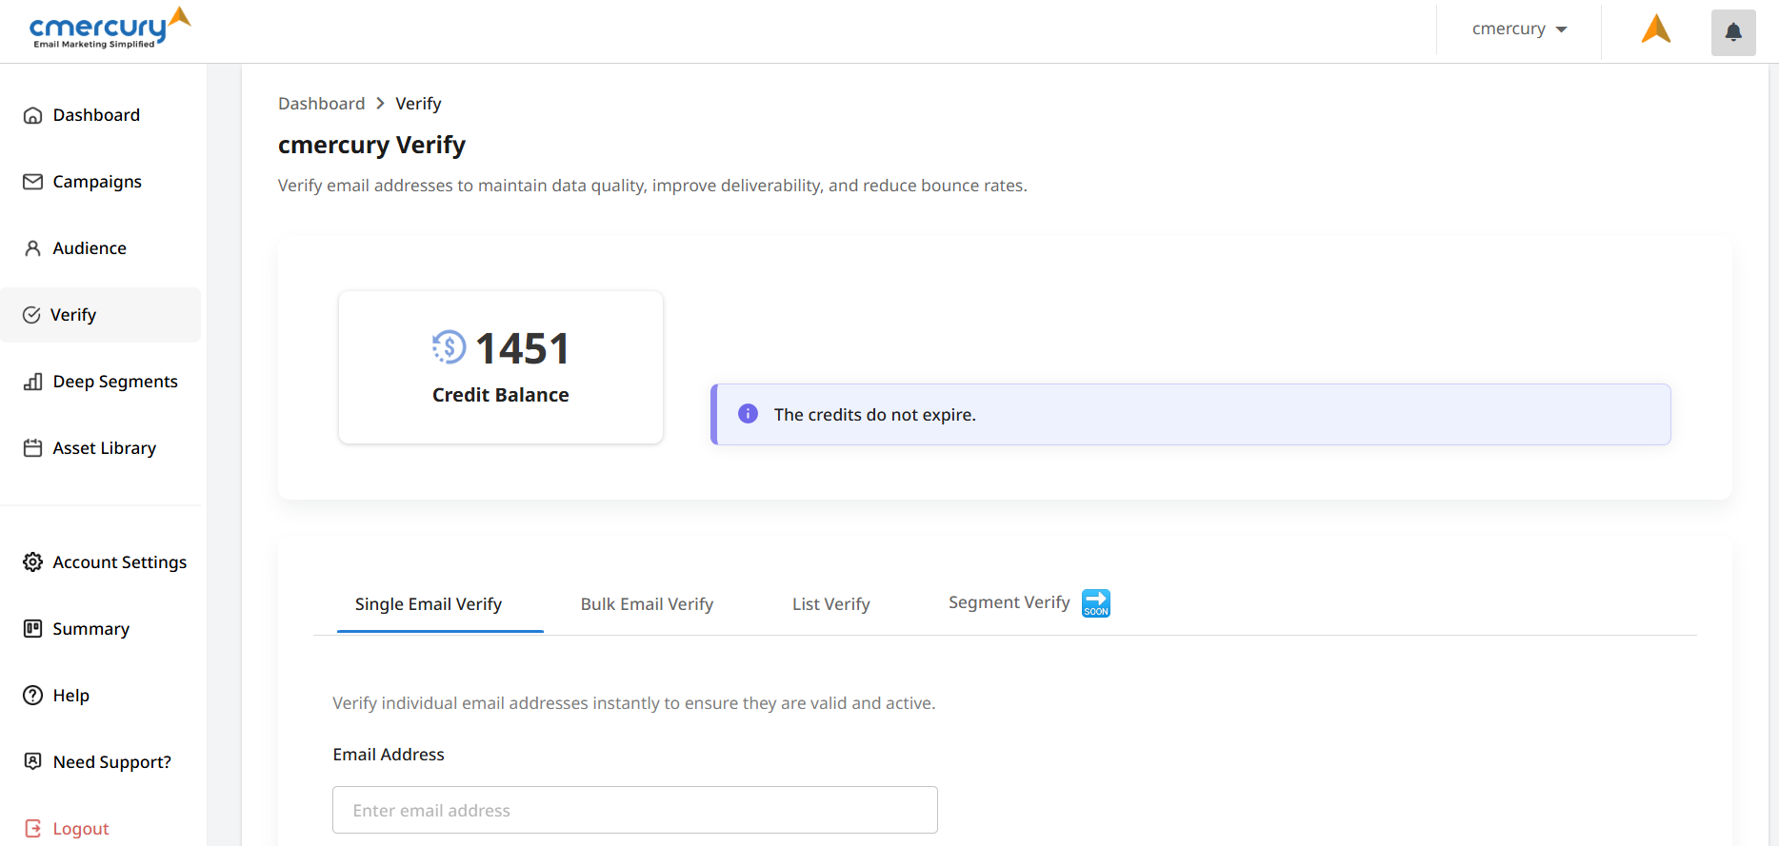Click the Dashboard breadcrumb link
The image size is (1779, 846).
(321, 104)
